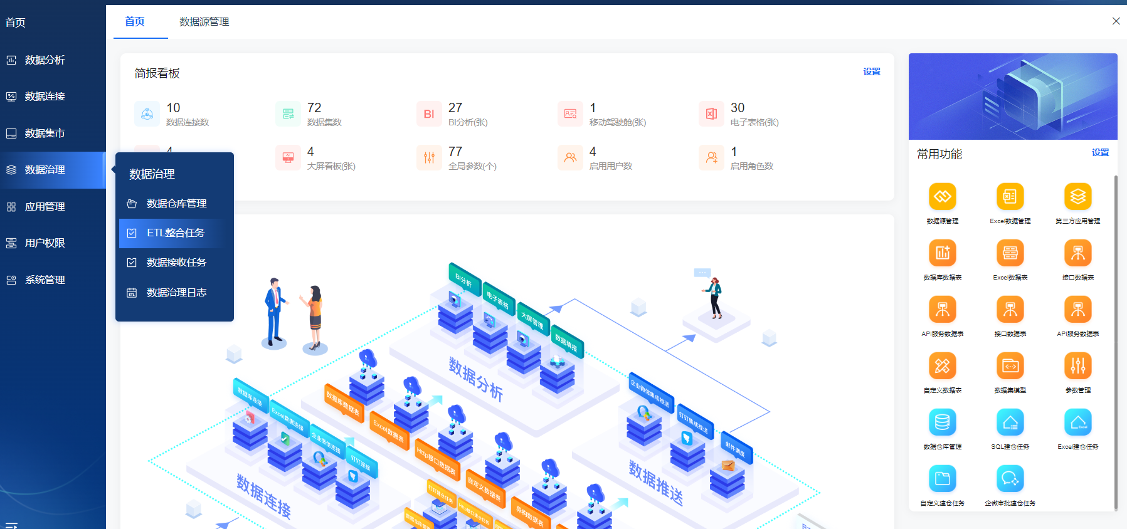Click the BI分析(张) stat icon
Image resolution: width=1127 pixels, height=529 pixels.
430,114
